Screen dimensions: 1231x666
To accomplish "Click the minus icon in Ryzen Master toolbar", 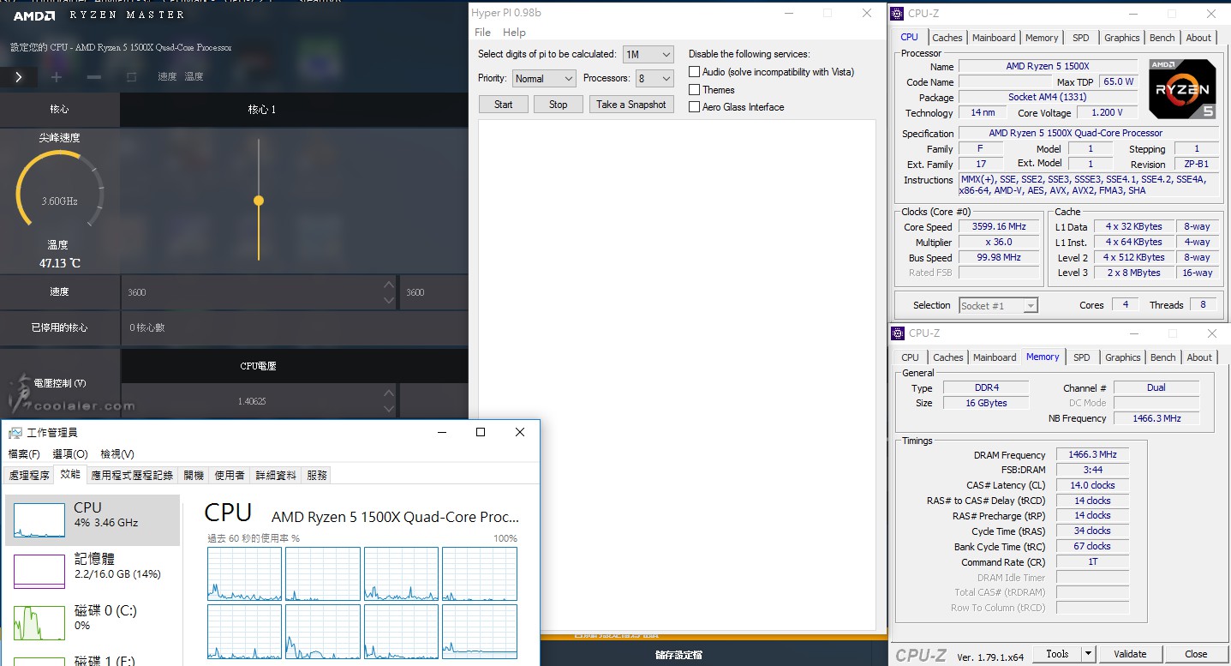I will 94,77.
